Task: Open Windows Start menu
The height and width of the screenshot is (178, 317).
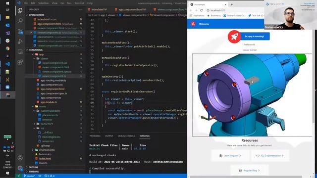Action: pos(8,3)
